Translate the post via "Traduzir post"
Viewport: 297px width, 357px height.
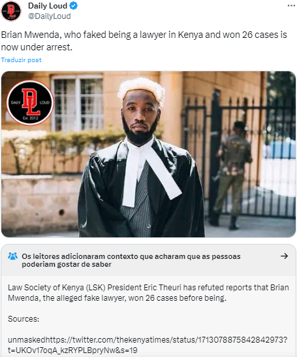(x=21, y=60)
